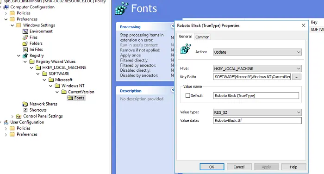Collapse the Description panel
Screen dimensions: 324x174
(173, 90)
